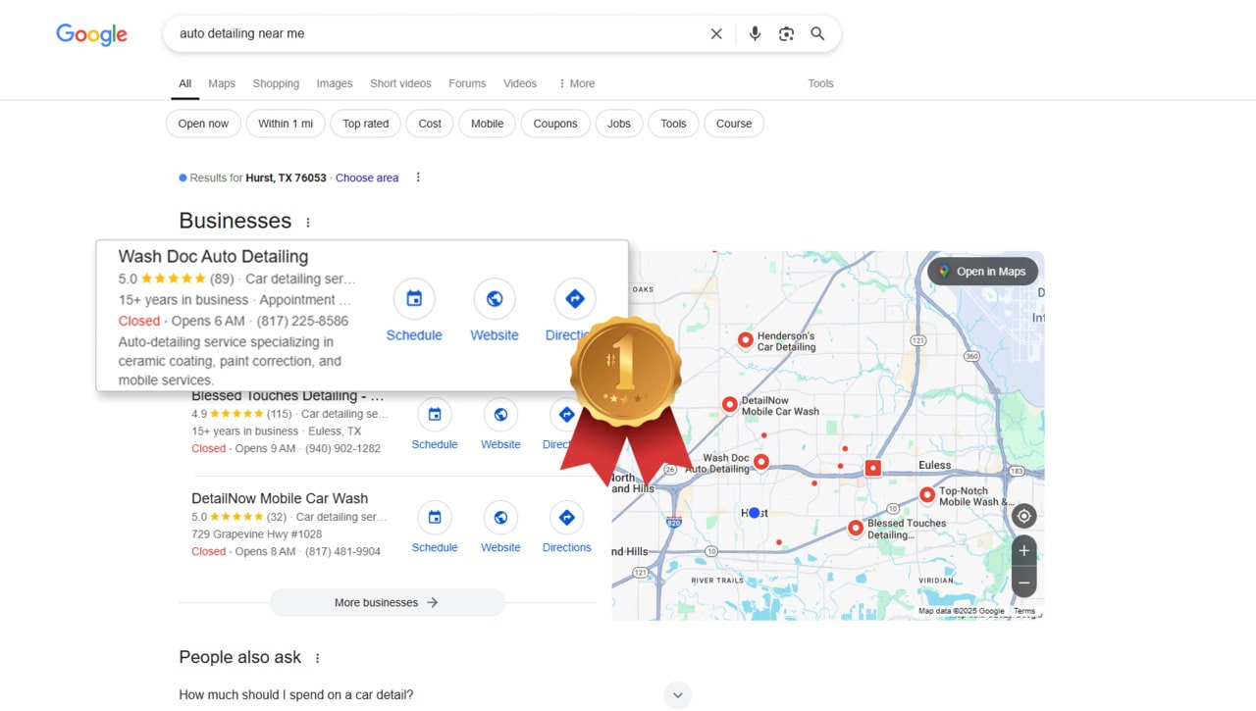Zoom out on the map

[1024, 583]
